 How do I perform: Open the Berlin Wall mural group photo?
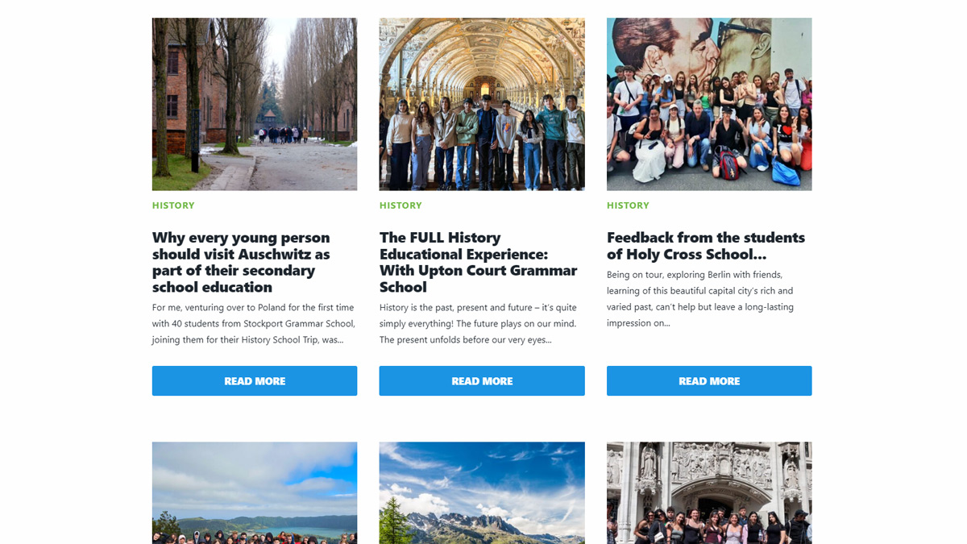709,104
